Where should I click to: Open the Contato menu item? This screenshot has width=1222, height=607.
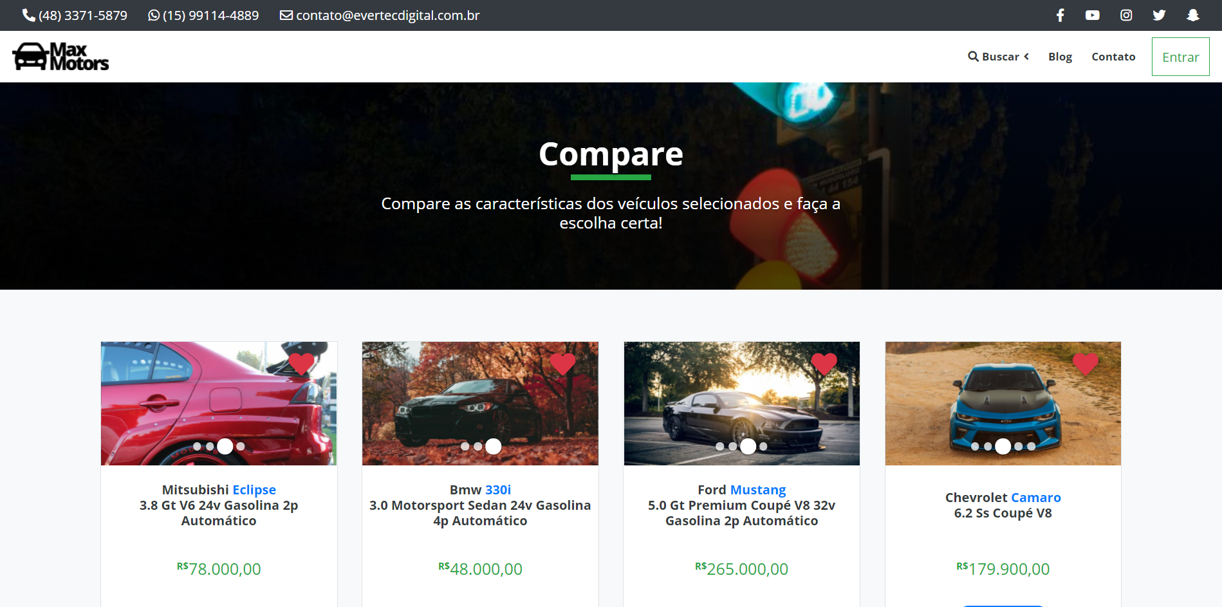point(1113,57)
